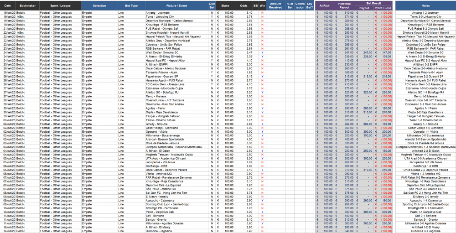456x233 pixels.
Task: Select the 3,40 odds for Anyang - Jeonnam
Action: pyautogui.click(x=244, y=13)
